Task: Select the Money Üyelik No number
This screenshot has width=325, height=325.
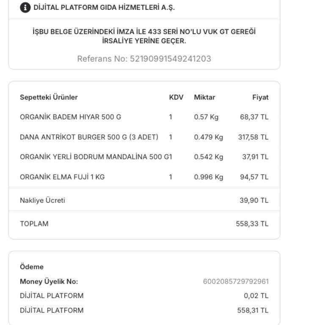Action: (x=236, y=281)
